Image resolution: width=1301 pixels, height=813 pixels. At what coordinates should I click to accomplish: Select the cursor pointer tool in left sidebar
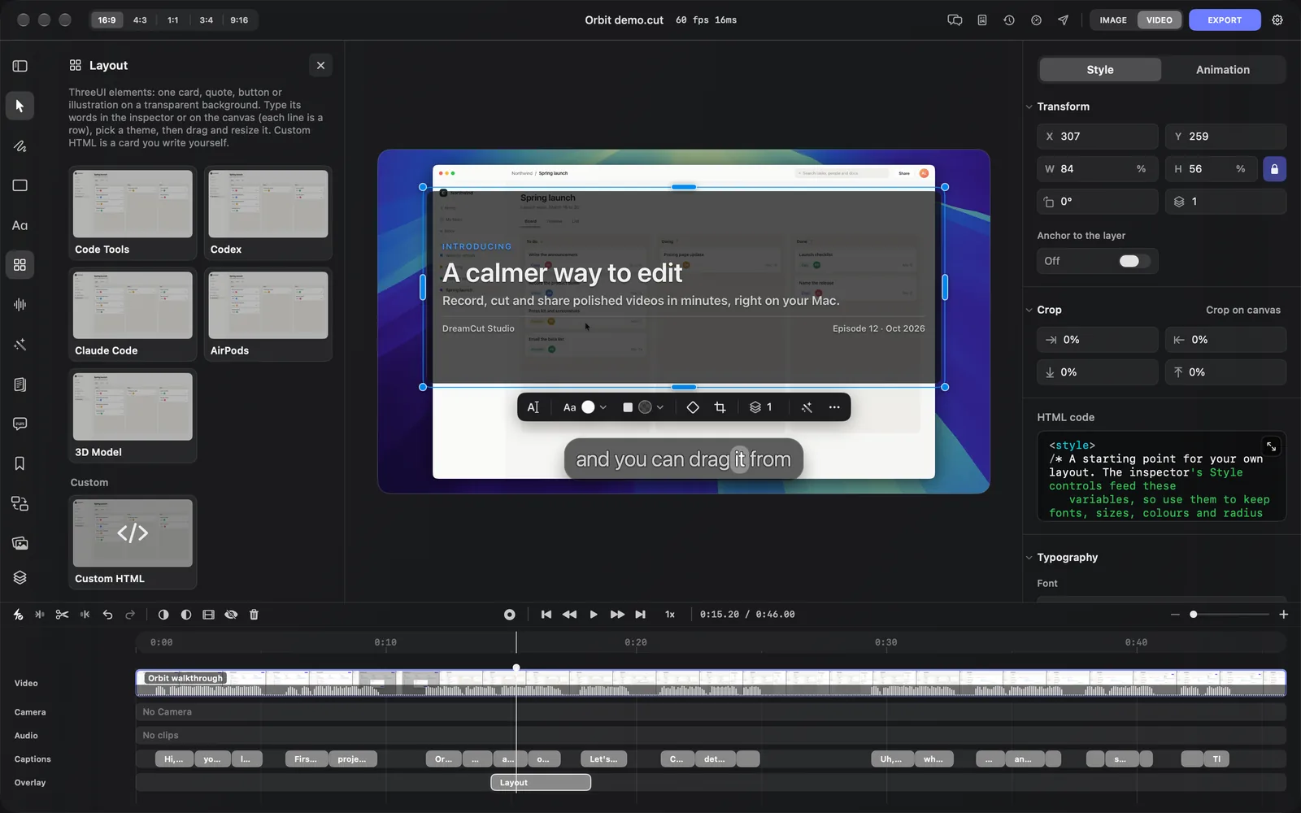click(x=20, y=106)
